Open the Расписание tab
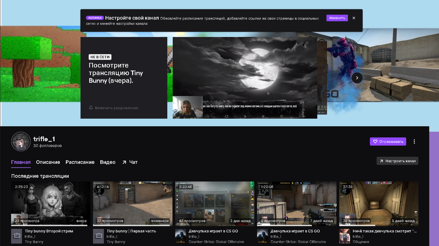439x246 pixels. tap(80, 162)
